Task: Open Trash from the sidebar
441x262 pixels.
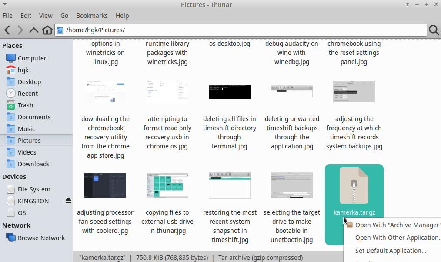Action: (x=25, y=105)
